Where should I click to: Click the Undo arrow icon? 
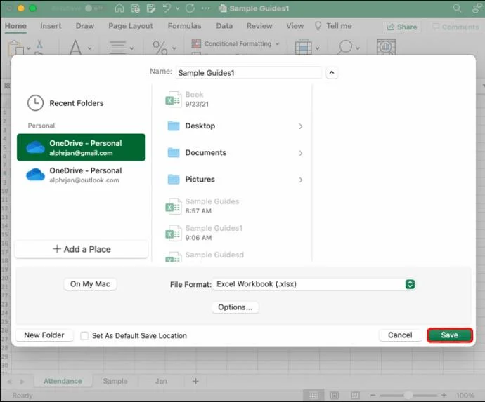tap(167, 8)
